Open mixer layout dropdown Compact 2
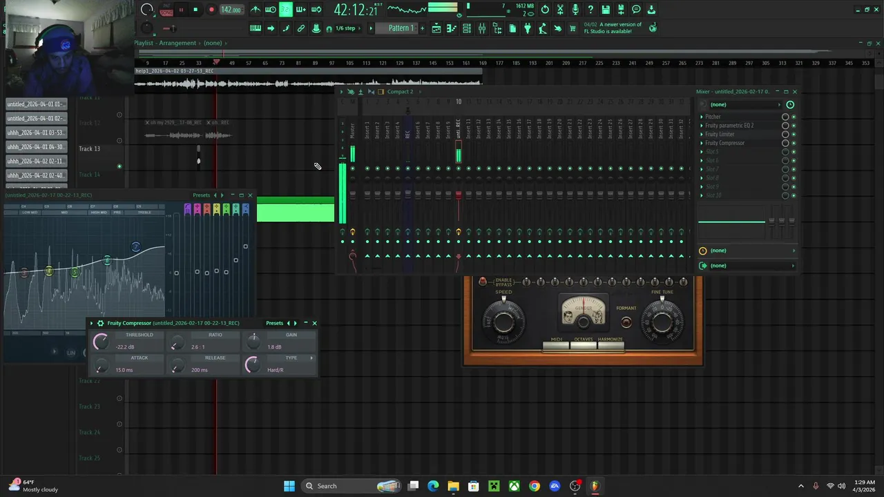Viewport: 884px width, 497px height. (400, 92)
